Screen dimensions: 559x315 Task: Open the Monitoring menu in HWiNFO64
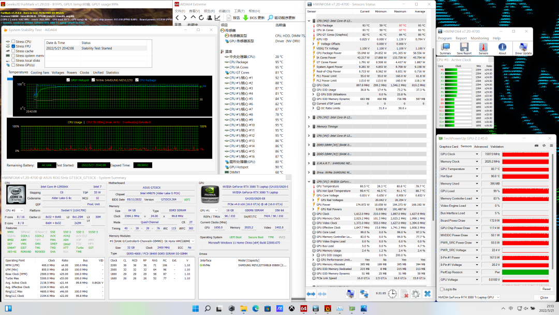pos(479,38)
